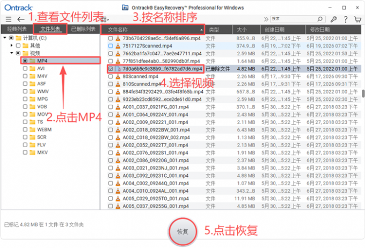Click VLC icon of A003_C021_0923NJ_001.mp4

tap(118, 168)
